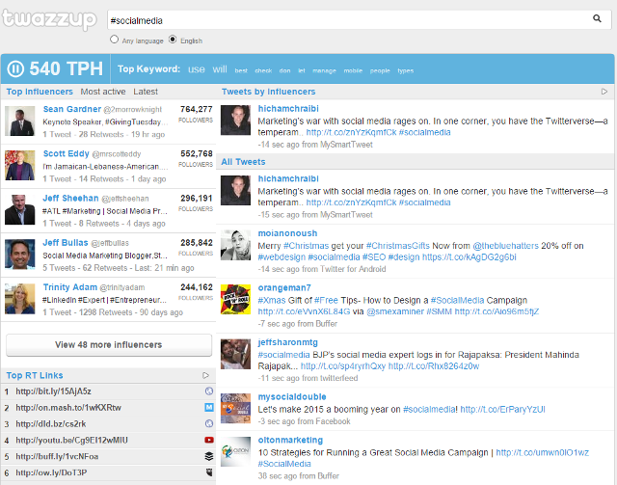Open the http://t.co/umwn0IO1wz link
Screen dimensions: 617x485
[542, 453]
